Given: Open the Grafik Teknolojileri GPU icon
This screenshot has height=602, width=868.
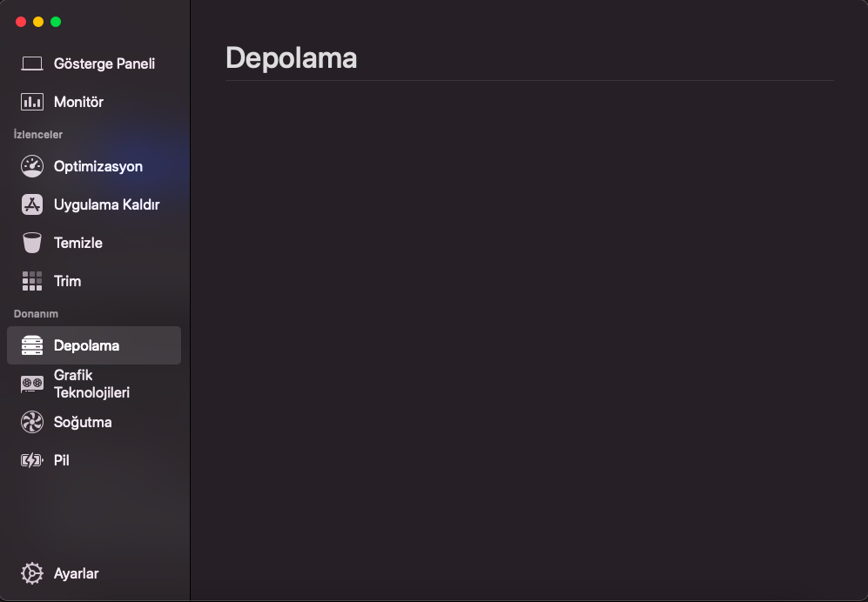Looking at the screenshot, I should point(32,384).
